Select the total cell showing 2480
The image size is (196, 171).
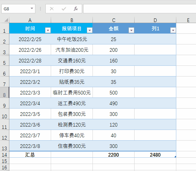pos(155,155)
